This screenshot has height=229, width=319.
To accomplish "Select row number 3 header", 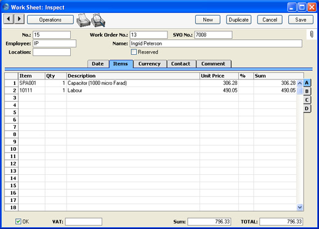I will click(x=12, y=98).
